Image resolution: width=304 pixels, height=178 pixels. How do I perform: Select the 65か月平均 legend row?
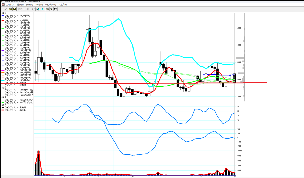(17, 68)
